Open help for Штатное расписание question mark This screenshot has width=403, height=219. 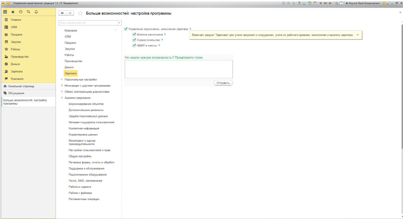165,34
